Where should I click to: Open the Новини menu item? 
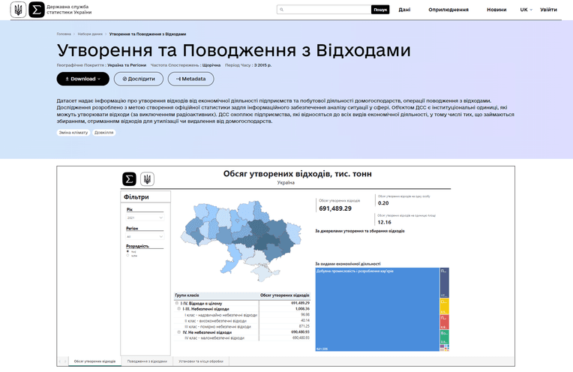click(x=496, y=10)
